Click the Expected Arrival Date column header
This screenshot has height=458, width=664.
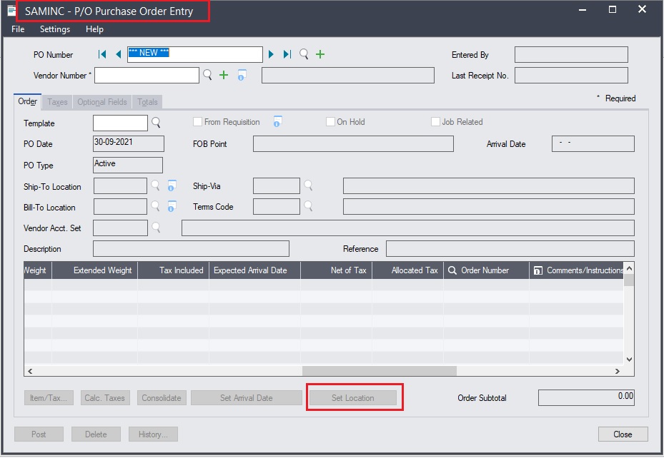point(254,270)
